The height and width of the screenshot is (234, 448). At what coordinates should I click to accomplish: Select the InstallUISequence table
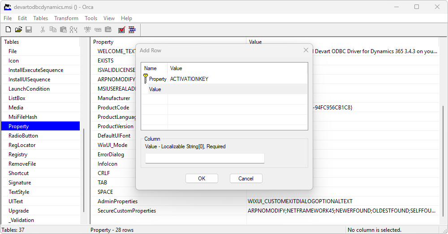41,79
